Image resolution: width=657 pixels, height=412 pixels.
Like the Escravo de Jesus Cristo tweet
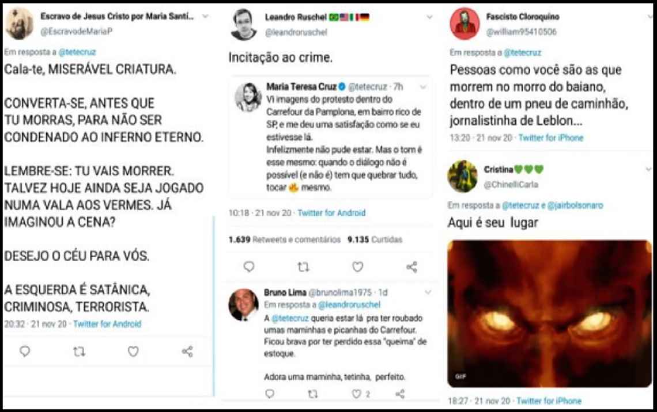(133, 352)
